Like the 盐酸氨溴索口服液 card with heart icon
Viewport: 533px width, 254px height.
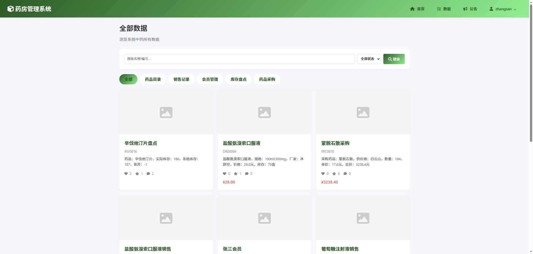(x=224, y=174)
